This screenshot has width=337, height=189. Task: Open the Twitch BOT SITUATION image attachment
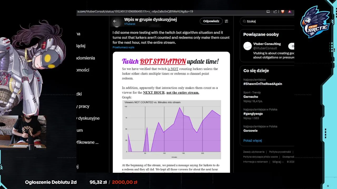[x=171, y=112]
